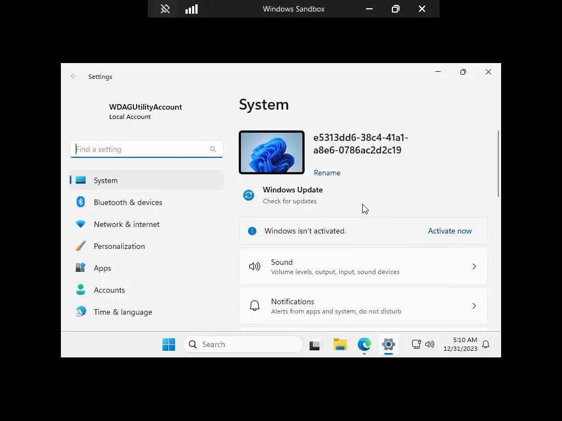The height and width of the screenshot is (421, 562).
Task: Open Time & language settings
Action: [x=147, y=312]
